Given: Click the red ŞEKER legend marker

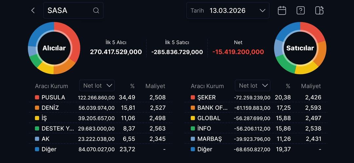Looking at the screenshot, I should pos(193,97).
